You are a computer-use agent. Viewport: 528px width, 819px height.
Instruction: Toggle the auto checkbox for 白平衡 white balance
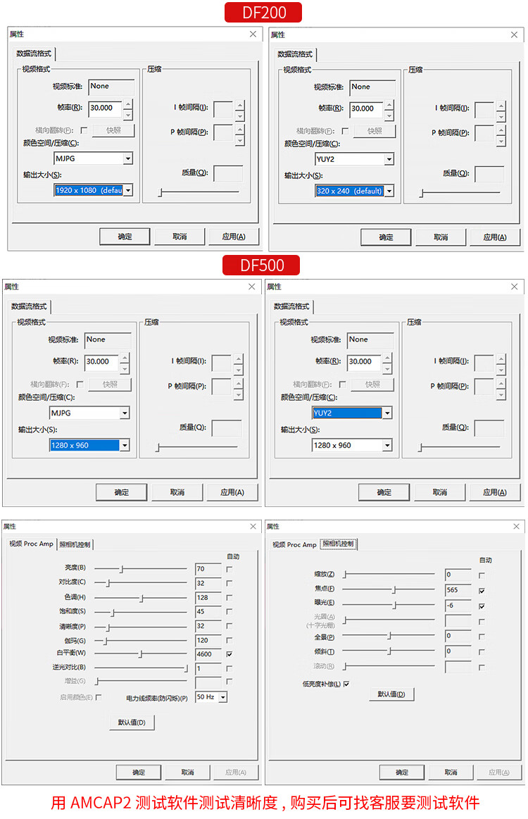click(230, 654)
